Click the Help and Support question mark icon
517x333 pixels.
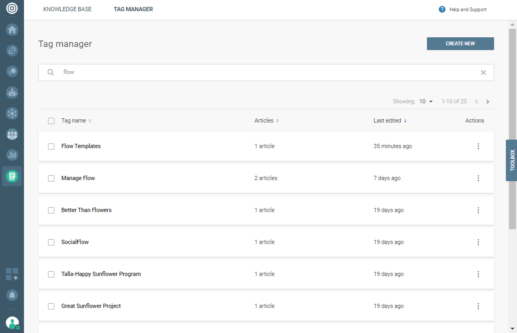click(441, 9)
